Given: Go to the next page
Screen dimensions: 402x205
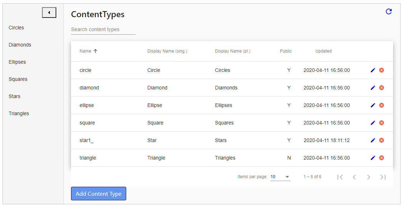Looking at the screenshot, I should click(369, 177).
